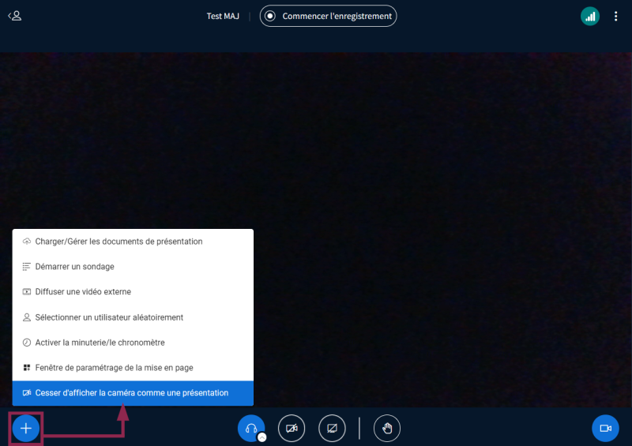Check the green connection status icon
The width and height of the screenshot is (632, 446).
pyautogui.click(x=590, y=16)
